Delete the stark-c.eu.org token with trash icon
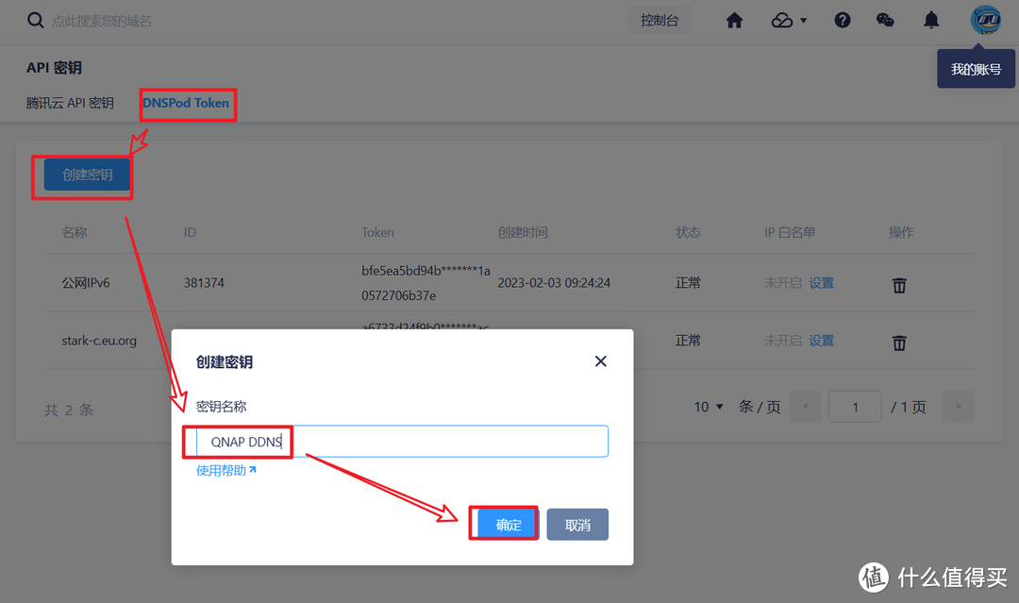1019x603 pixels. [x=900, y=342]
